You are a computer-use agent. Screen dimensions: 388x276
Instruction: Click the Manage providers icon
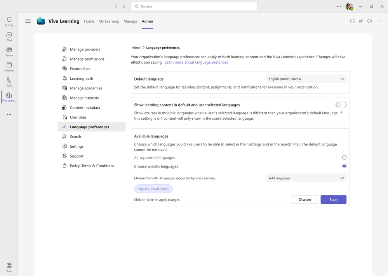(x=64, y=49)
